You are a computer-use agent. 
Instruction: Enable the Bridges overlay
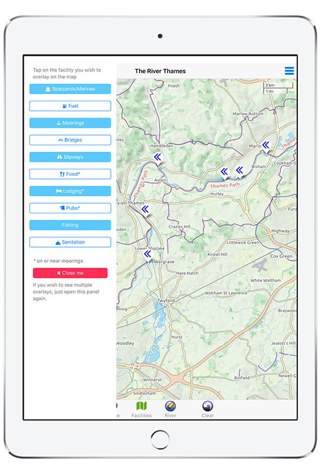click(x=70, y=140)
